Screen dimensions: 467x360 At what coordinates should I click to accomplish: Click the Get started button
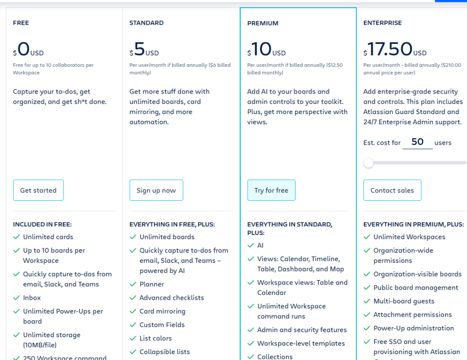(38, 190)
